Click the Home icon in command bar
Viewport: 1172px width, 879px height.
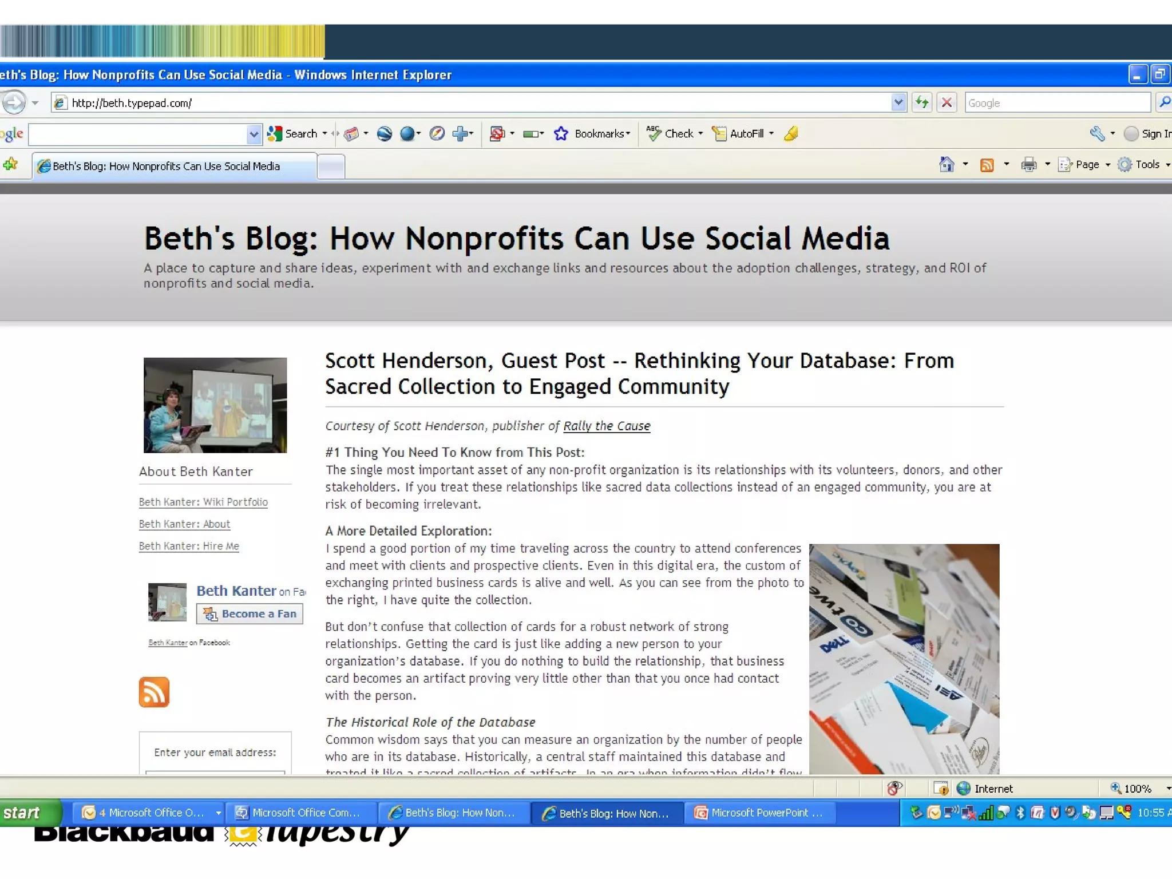point(947,165)
